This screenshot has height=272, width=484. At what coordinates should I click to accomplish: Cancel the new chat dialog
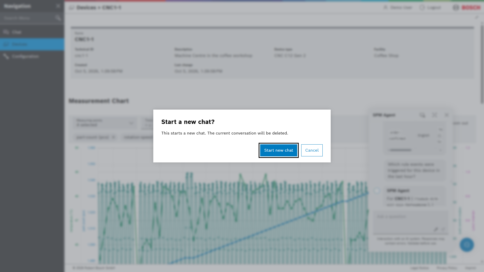312,150
